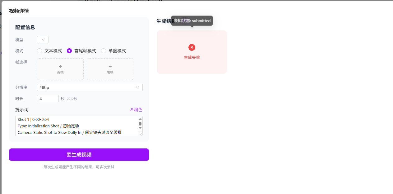393x194 pixels.
Task: Click the red generation failed error icon
Action: coord(192,47)
